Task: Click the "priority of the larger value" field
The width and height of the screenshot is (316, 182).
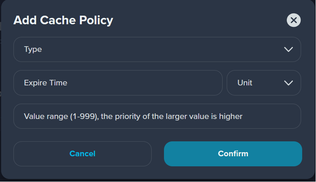Action: point(157,116)
